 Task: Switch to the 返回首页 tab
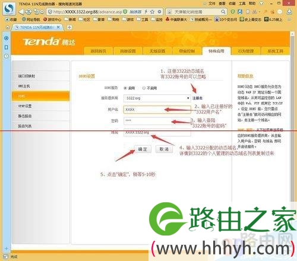pyautogui.click(x=99, y=51)
